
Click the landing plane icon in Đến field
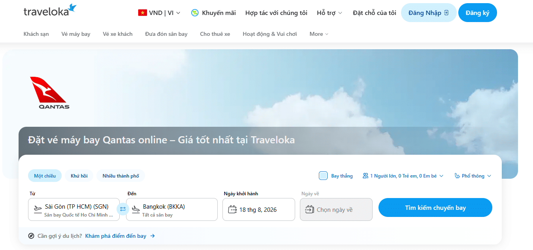point(136,209)
